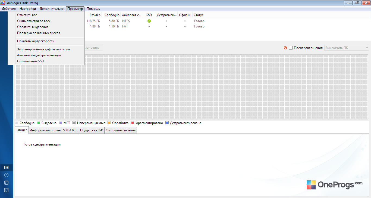Open the Дополнительно menu

coord(52,9)
